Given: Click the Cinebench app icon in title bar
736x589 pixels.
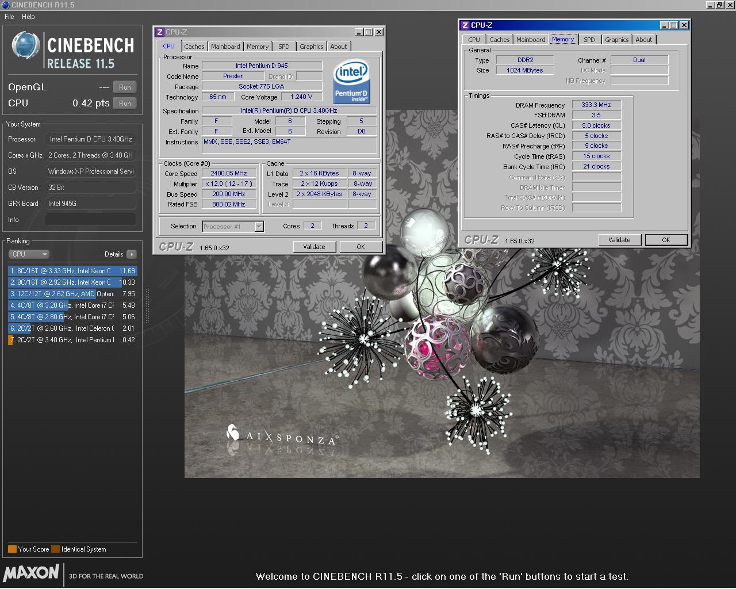Looking at the screenshot, I should (x=5, y=5).
